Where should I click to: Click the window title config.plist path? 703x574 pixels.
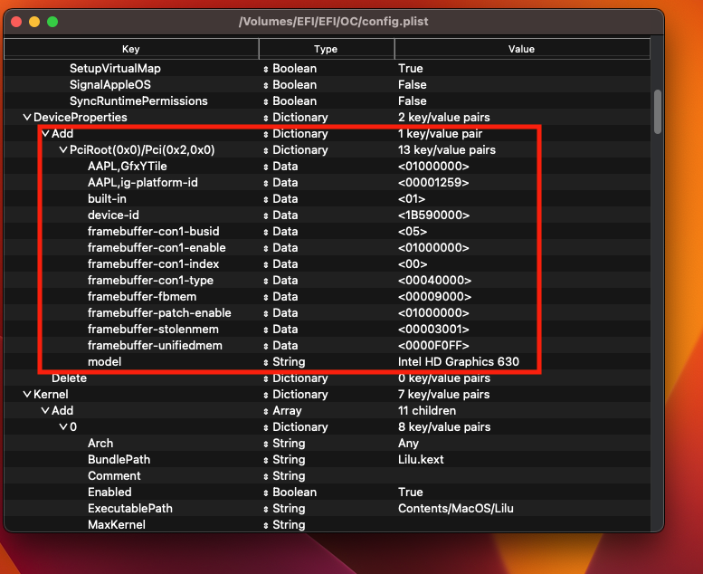(x=334, y=22)
